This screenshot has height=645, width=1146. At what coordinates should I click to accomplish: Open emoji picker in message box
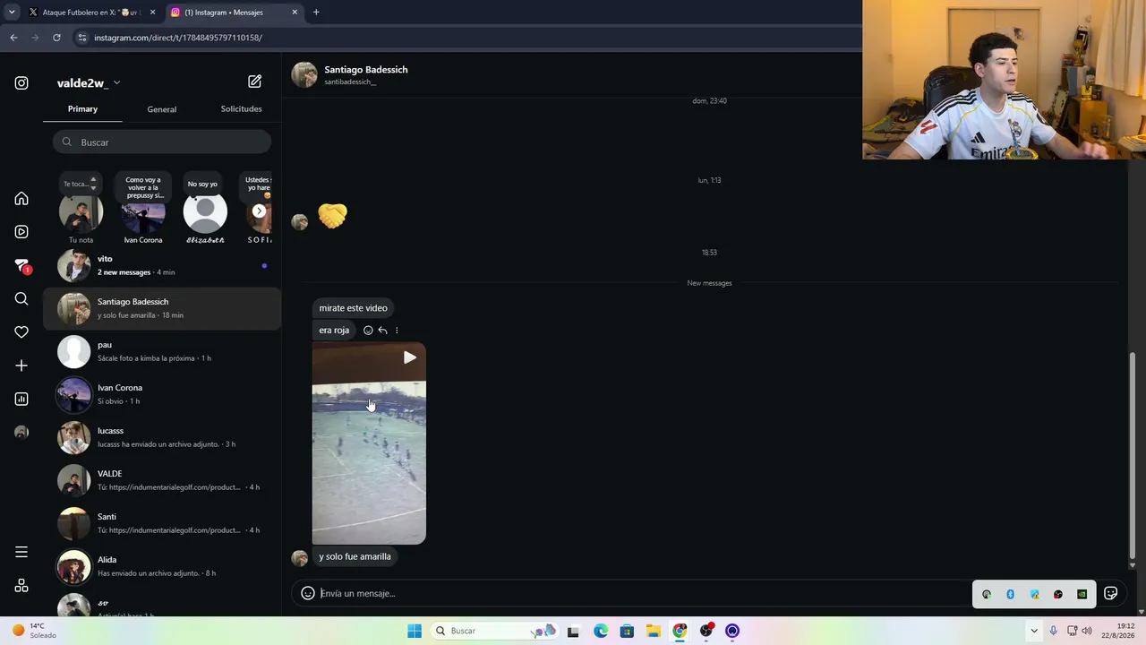pyautogui.click(x=307, y=593)
